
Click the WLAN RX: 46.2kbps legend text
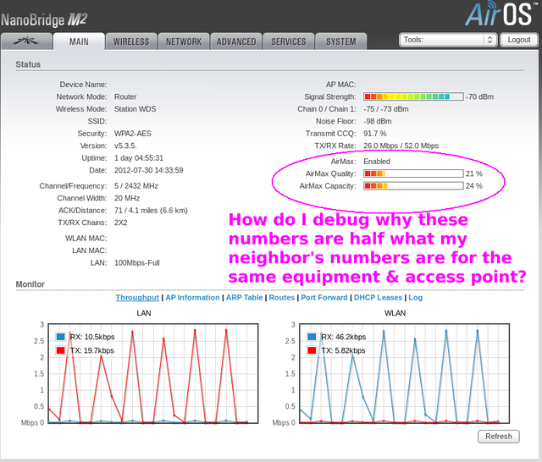[344, 337]
